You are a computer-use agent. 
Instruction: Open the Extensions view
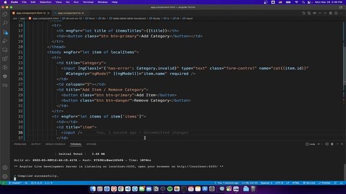5,59
